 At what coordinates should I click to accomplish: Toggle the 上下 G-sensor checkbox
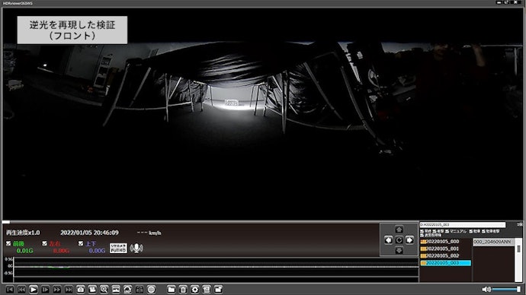point(81,243)
